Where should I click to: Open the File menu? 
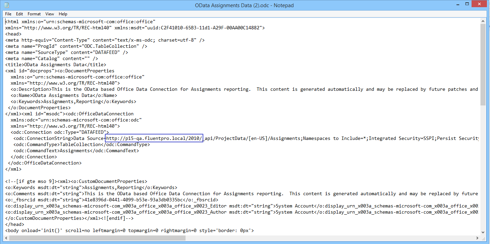coord(8,14)
